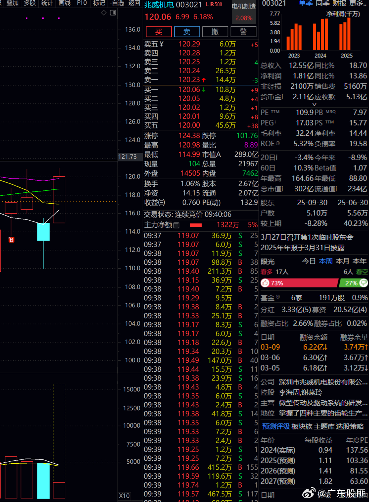This screenshot has width=369, height=502.
Task: Click the red 买 buy button
Action: (x=158, y=32)
